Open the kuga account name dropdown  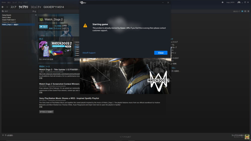click(x=230, y=2)
